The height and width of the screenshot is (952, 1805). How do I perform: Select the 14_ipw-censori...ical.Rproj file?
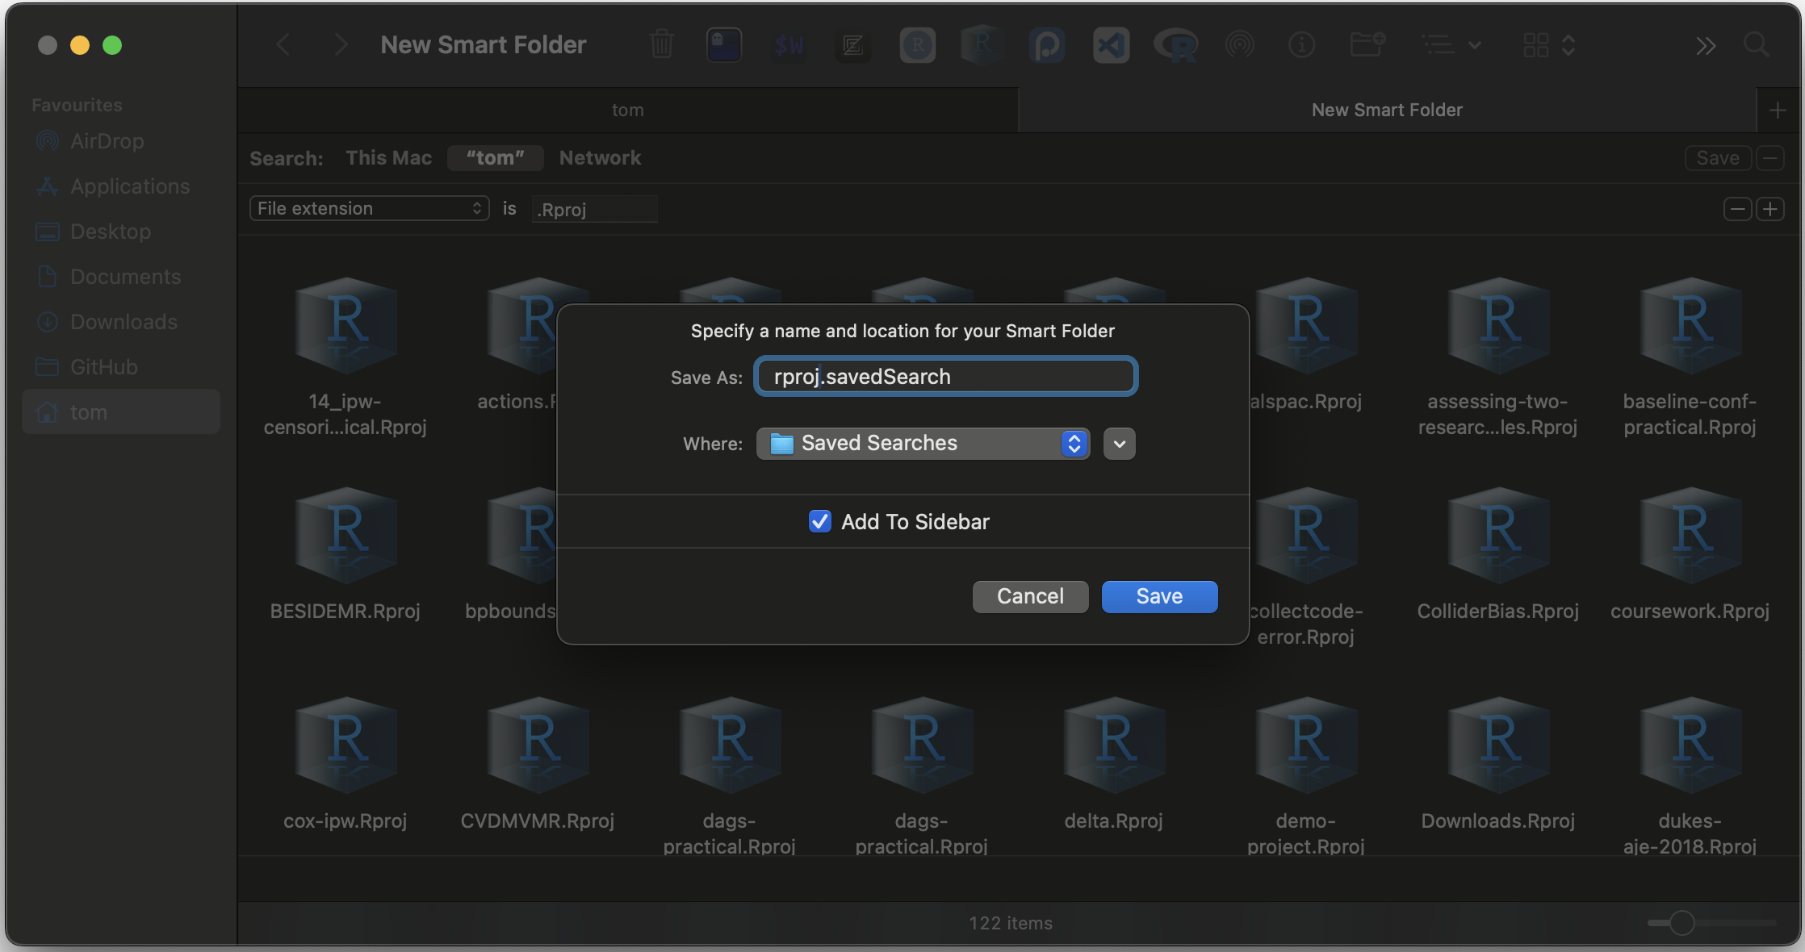(346, 326)
